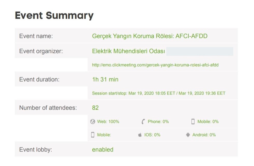Click the Phone handset icon

pos(143,122)
